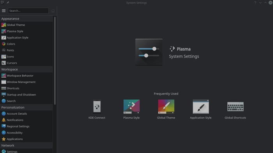Open Global Theme tile in Frequently Used

pos(166,110)
